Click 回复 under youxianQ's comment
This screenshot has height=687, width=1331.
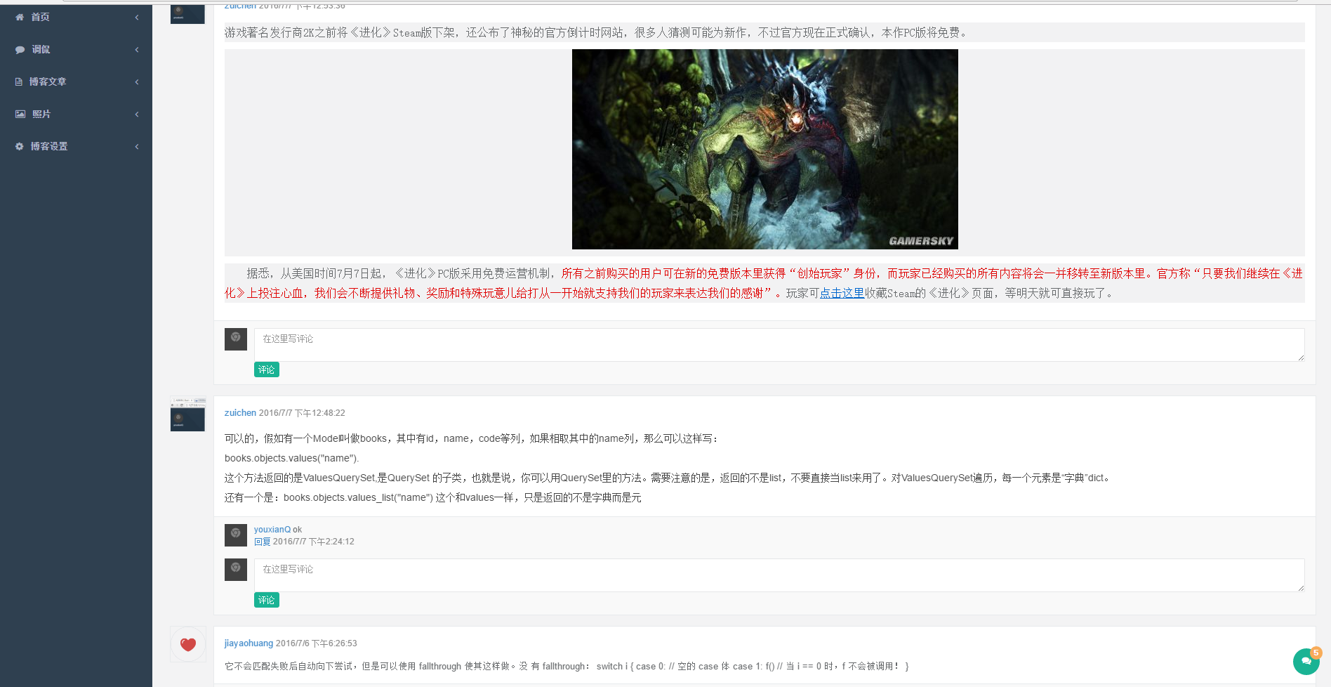(262, 542)
